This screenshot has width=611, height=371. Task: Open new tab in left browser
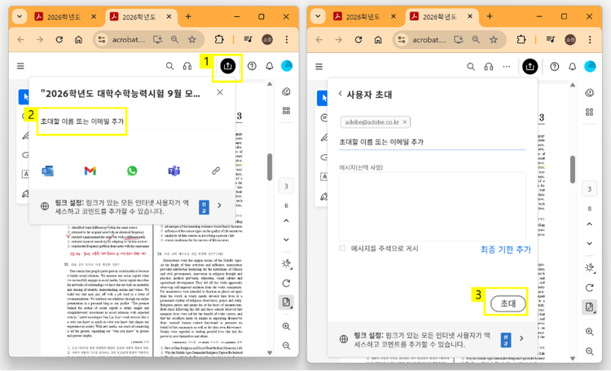[188, 16]
